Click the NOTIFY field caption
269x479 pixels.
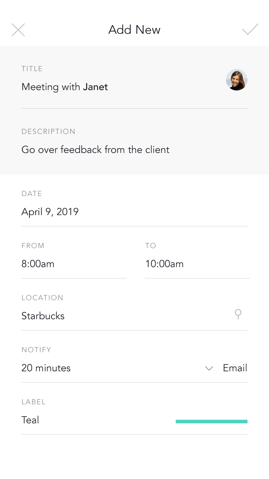tap(36, 350)
